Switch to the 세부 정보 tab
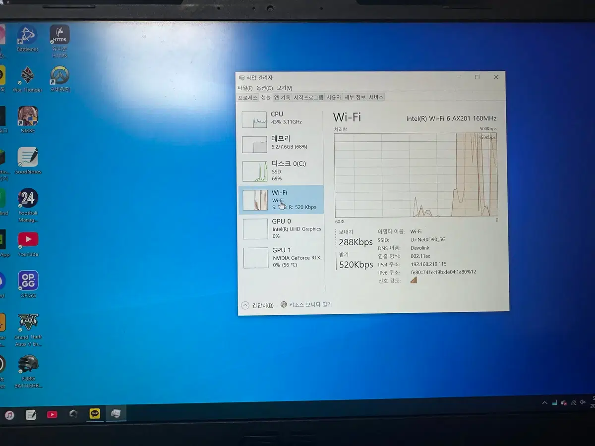 point(355,98)
